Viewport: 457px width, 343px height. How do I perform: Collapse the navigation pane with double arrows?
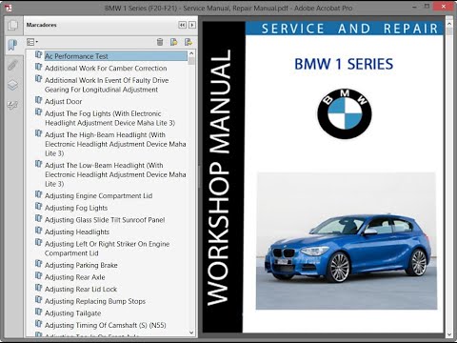click(182, 25)
